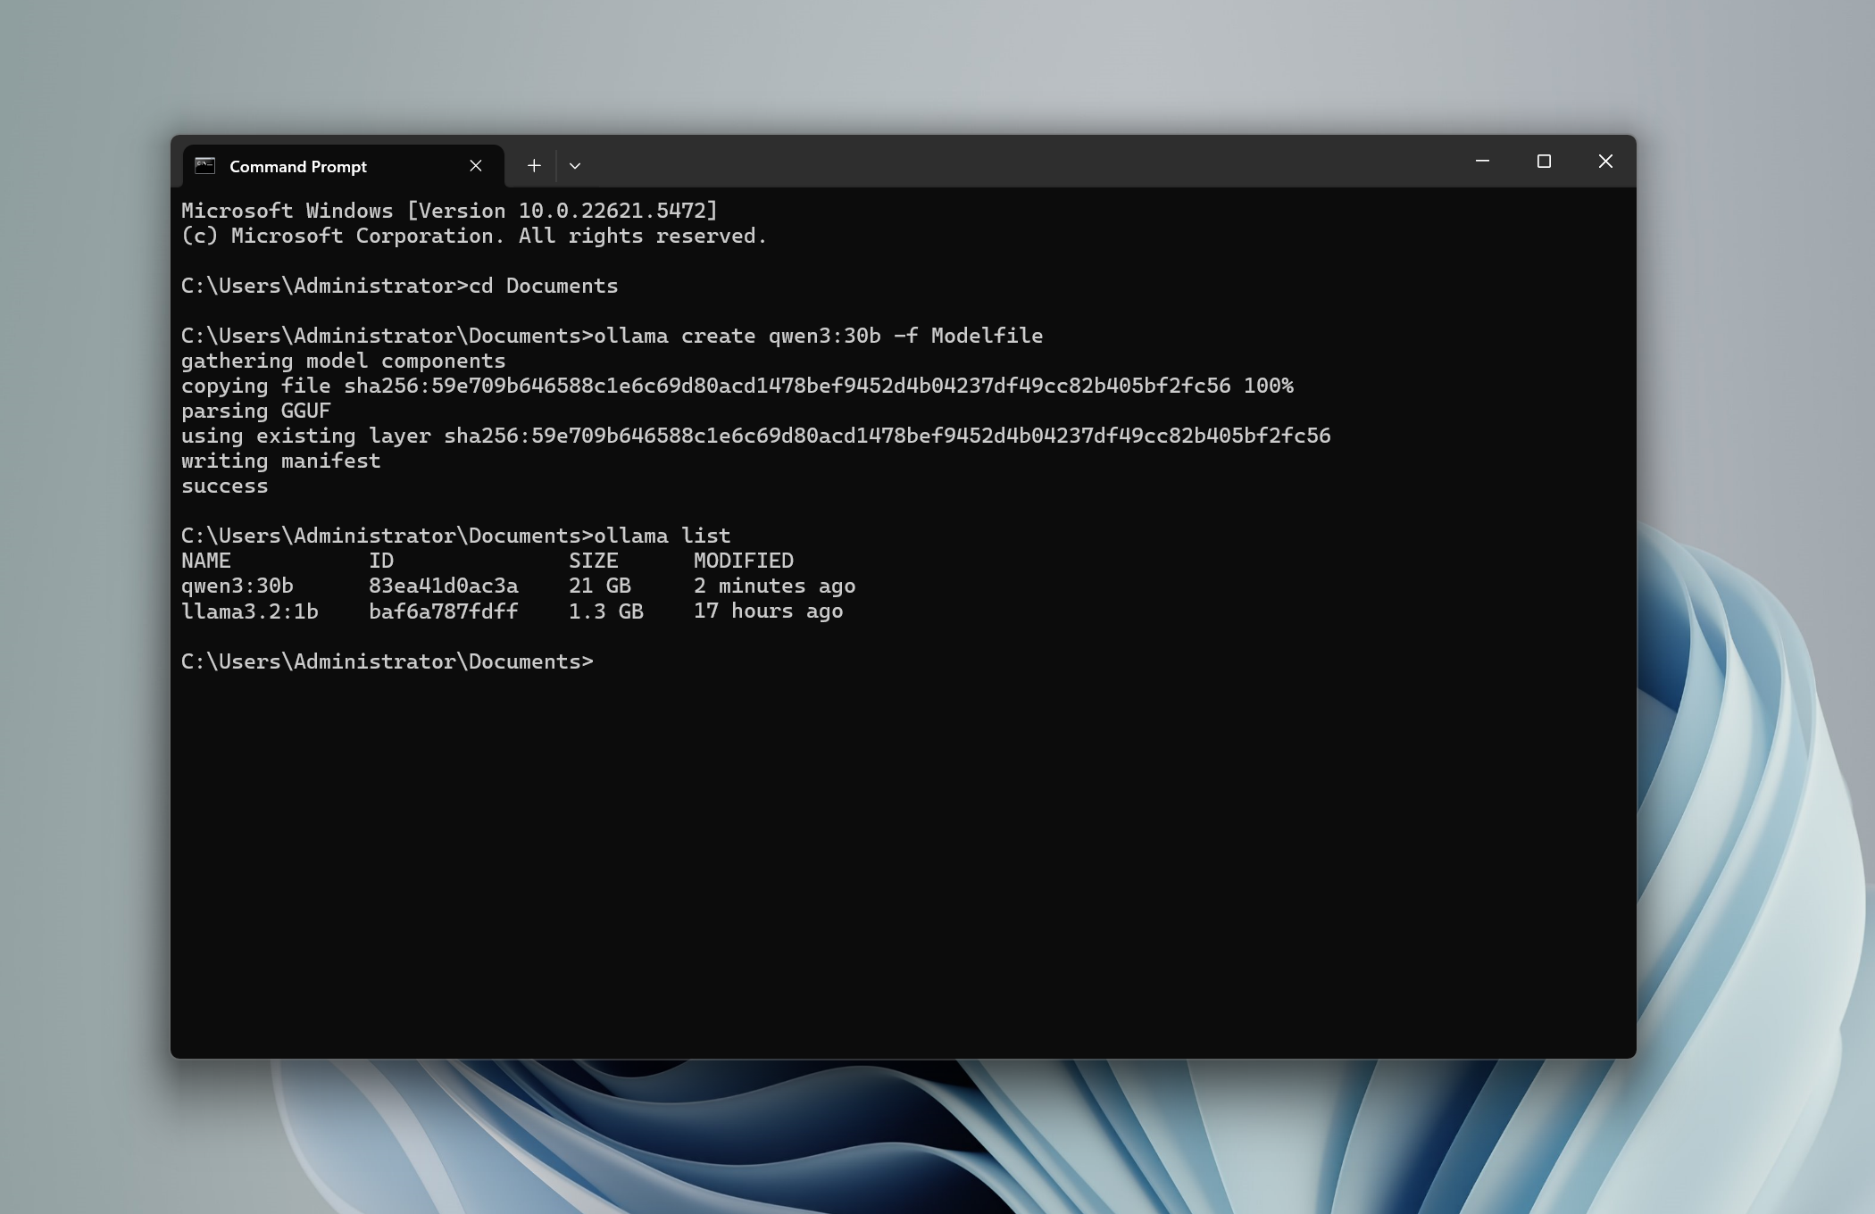The image size is (1875, 1214).
Task: Click the 'cd Documents' command line
Action: [400, 286]
